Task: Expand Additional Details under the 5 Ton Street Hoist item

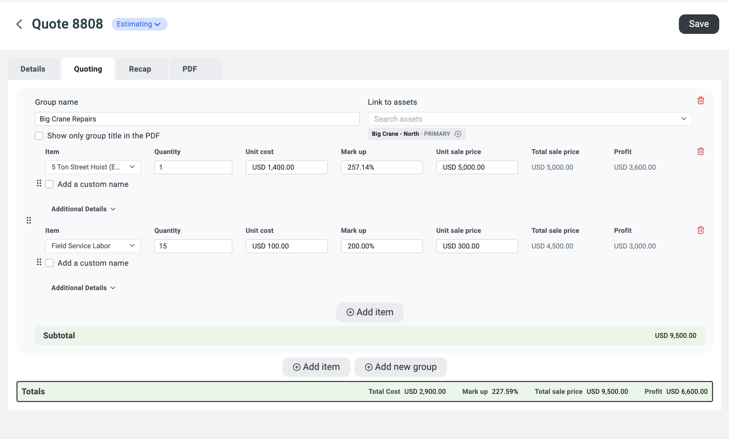Action: (83, 209)
